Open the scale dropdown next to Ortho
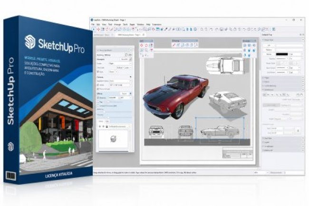Image resolution: width=309 pixels, height=206 pixels. click(x=120, y=85)
